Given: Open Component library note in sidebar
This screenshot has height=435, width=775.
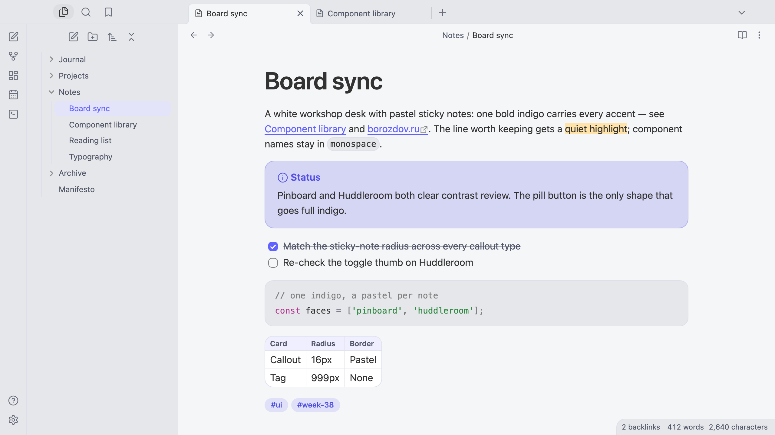Looking at the screenshot, I should pos(113,125).
